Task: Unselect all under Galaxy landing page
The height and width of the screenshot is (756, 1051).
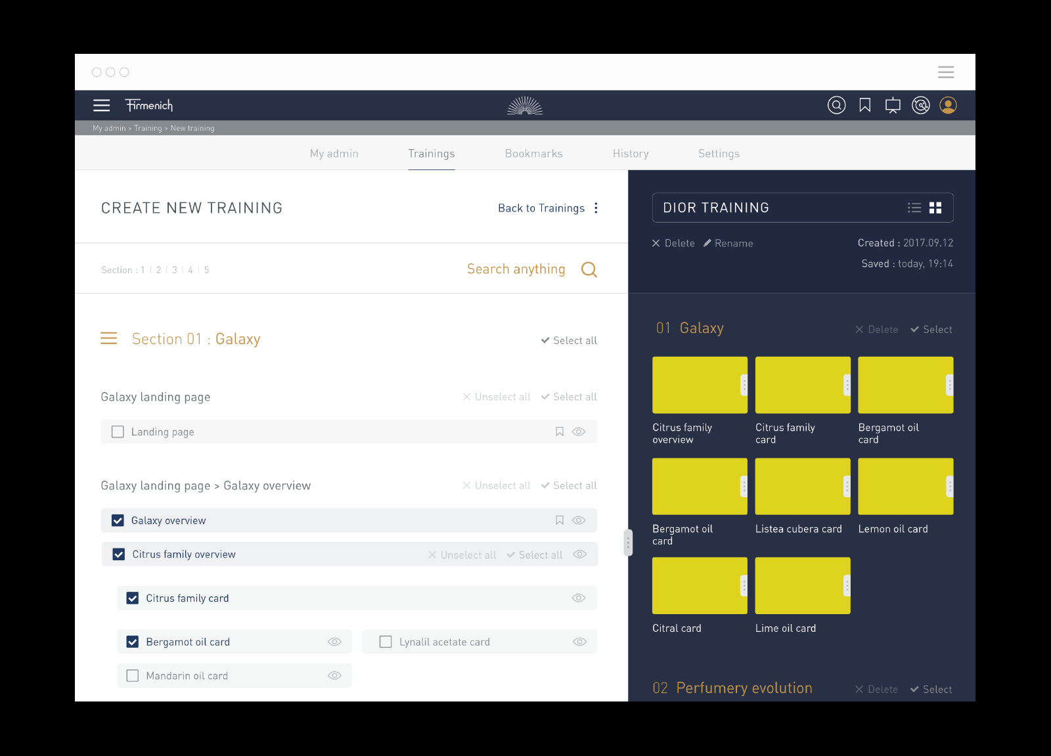Action: [x=496, y=397]
